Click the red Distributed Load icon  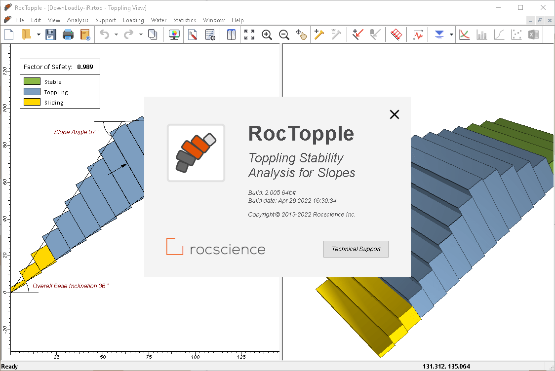pos(396,35)
